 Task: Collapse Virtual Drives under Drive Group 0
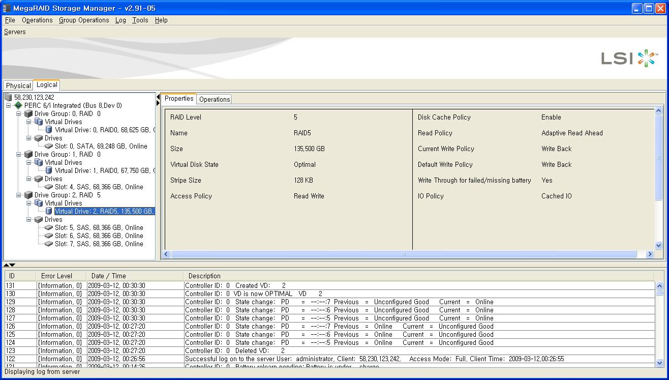point(29,122)
